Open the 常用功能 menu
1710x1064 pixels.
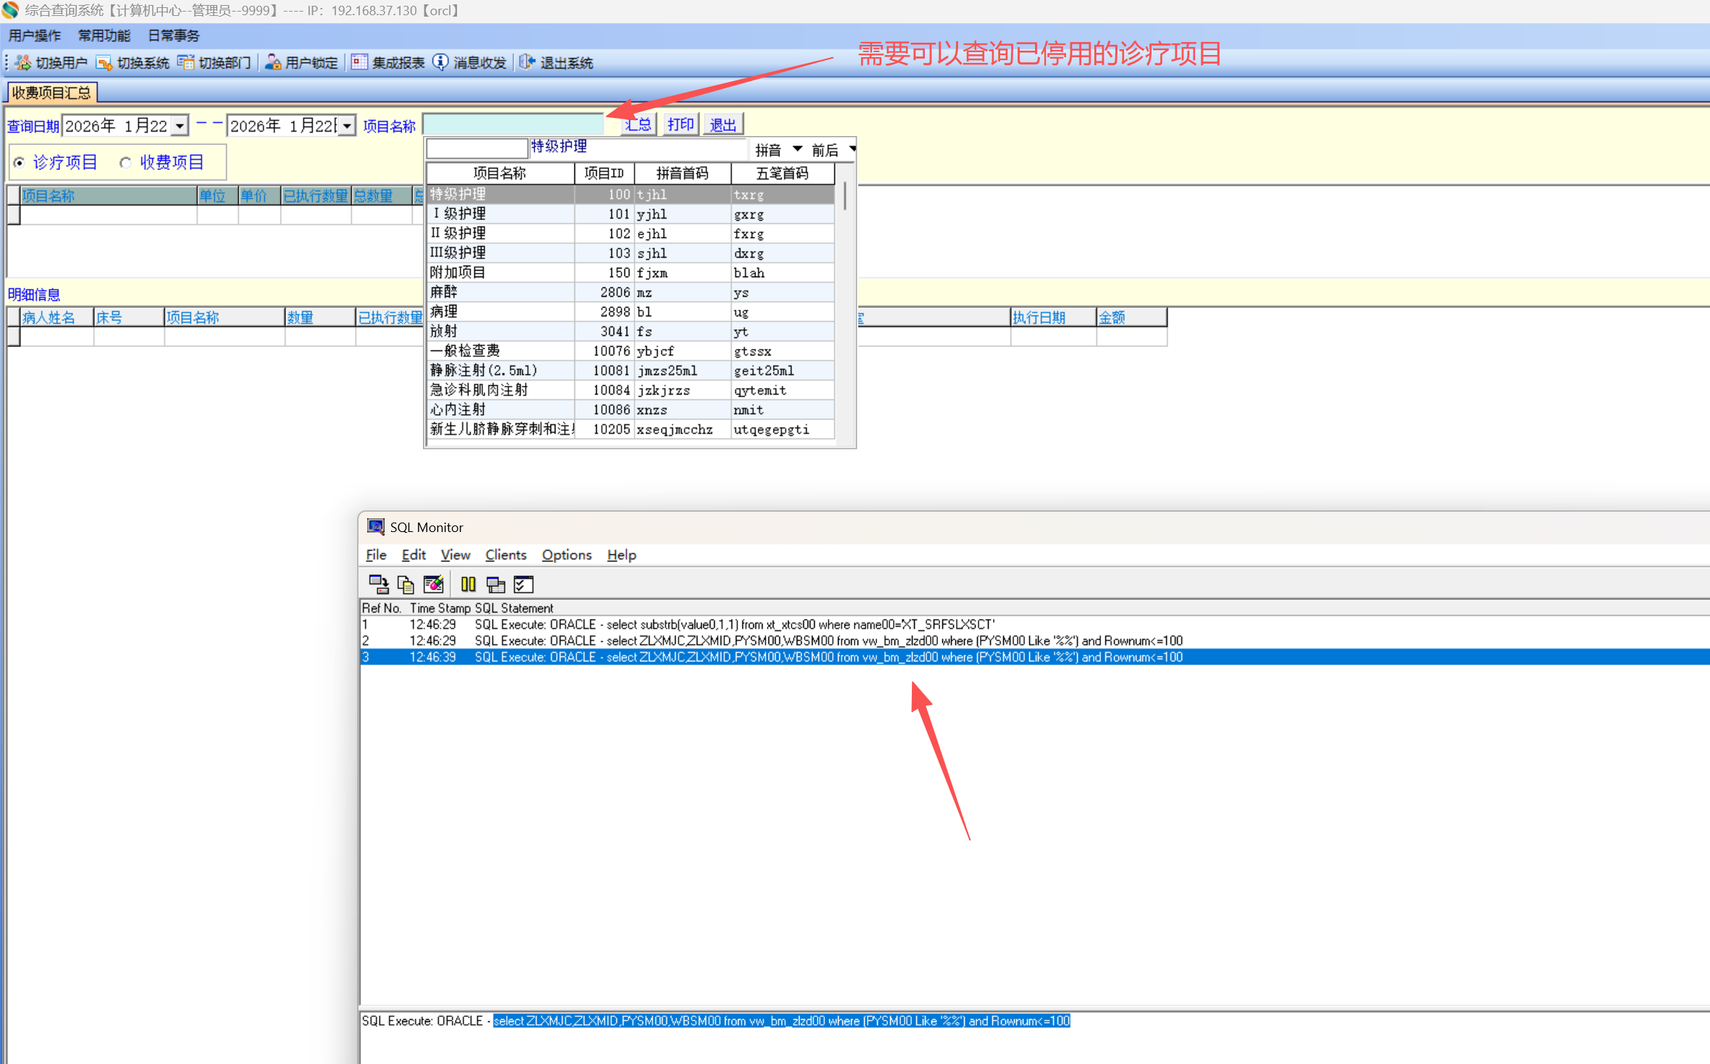point(104,35)
